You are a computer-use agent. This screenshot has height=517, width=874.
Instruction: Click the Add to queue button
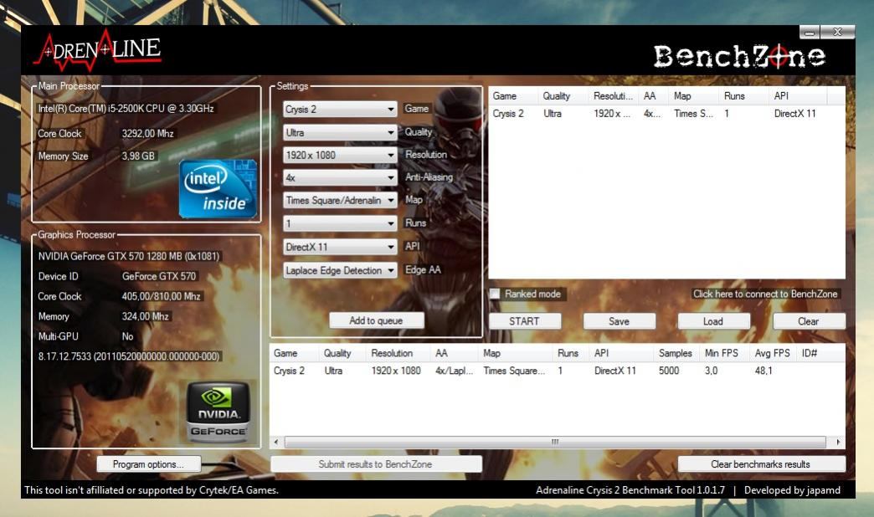[x=376, y=320]
